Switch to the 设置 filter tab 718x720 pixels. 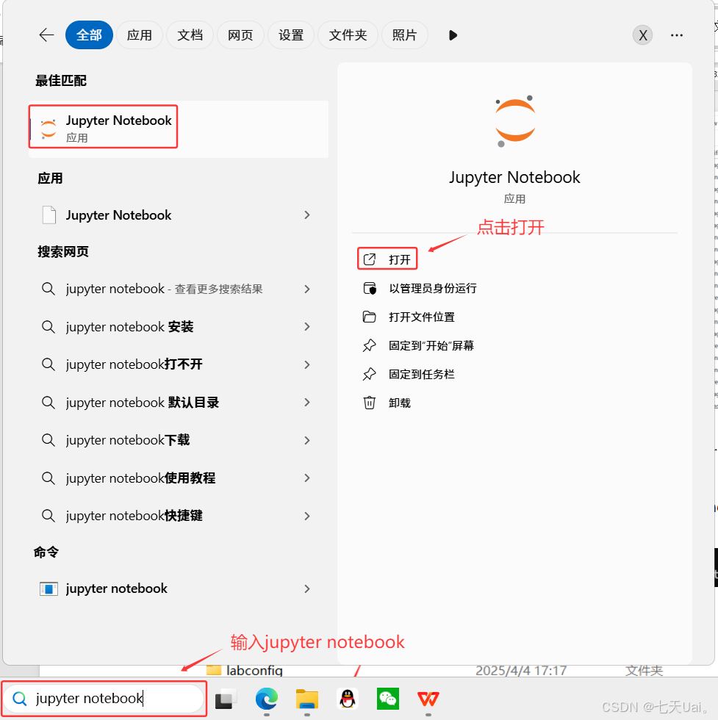(x=291, y=35)
